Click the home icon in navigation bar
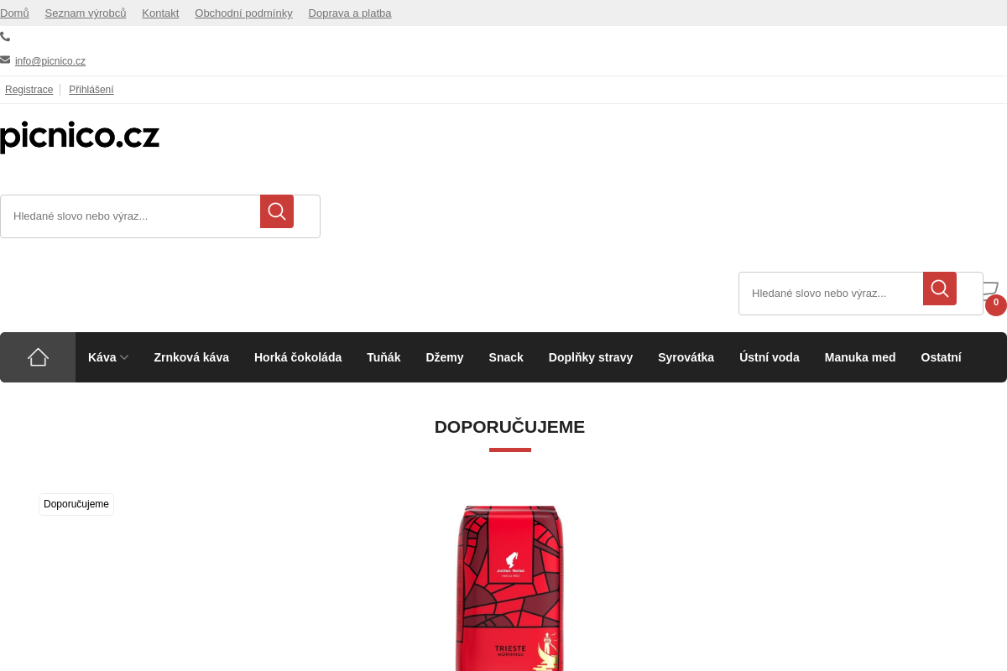 click(x=38, y=357)
